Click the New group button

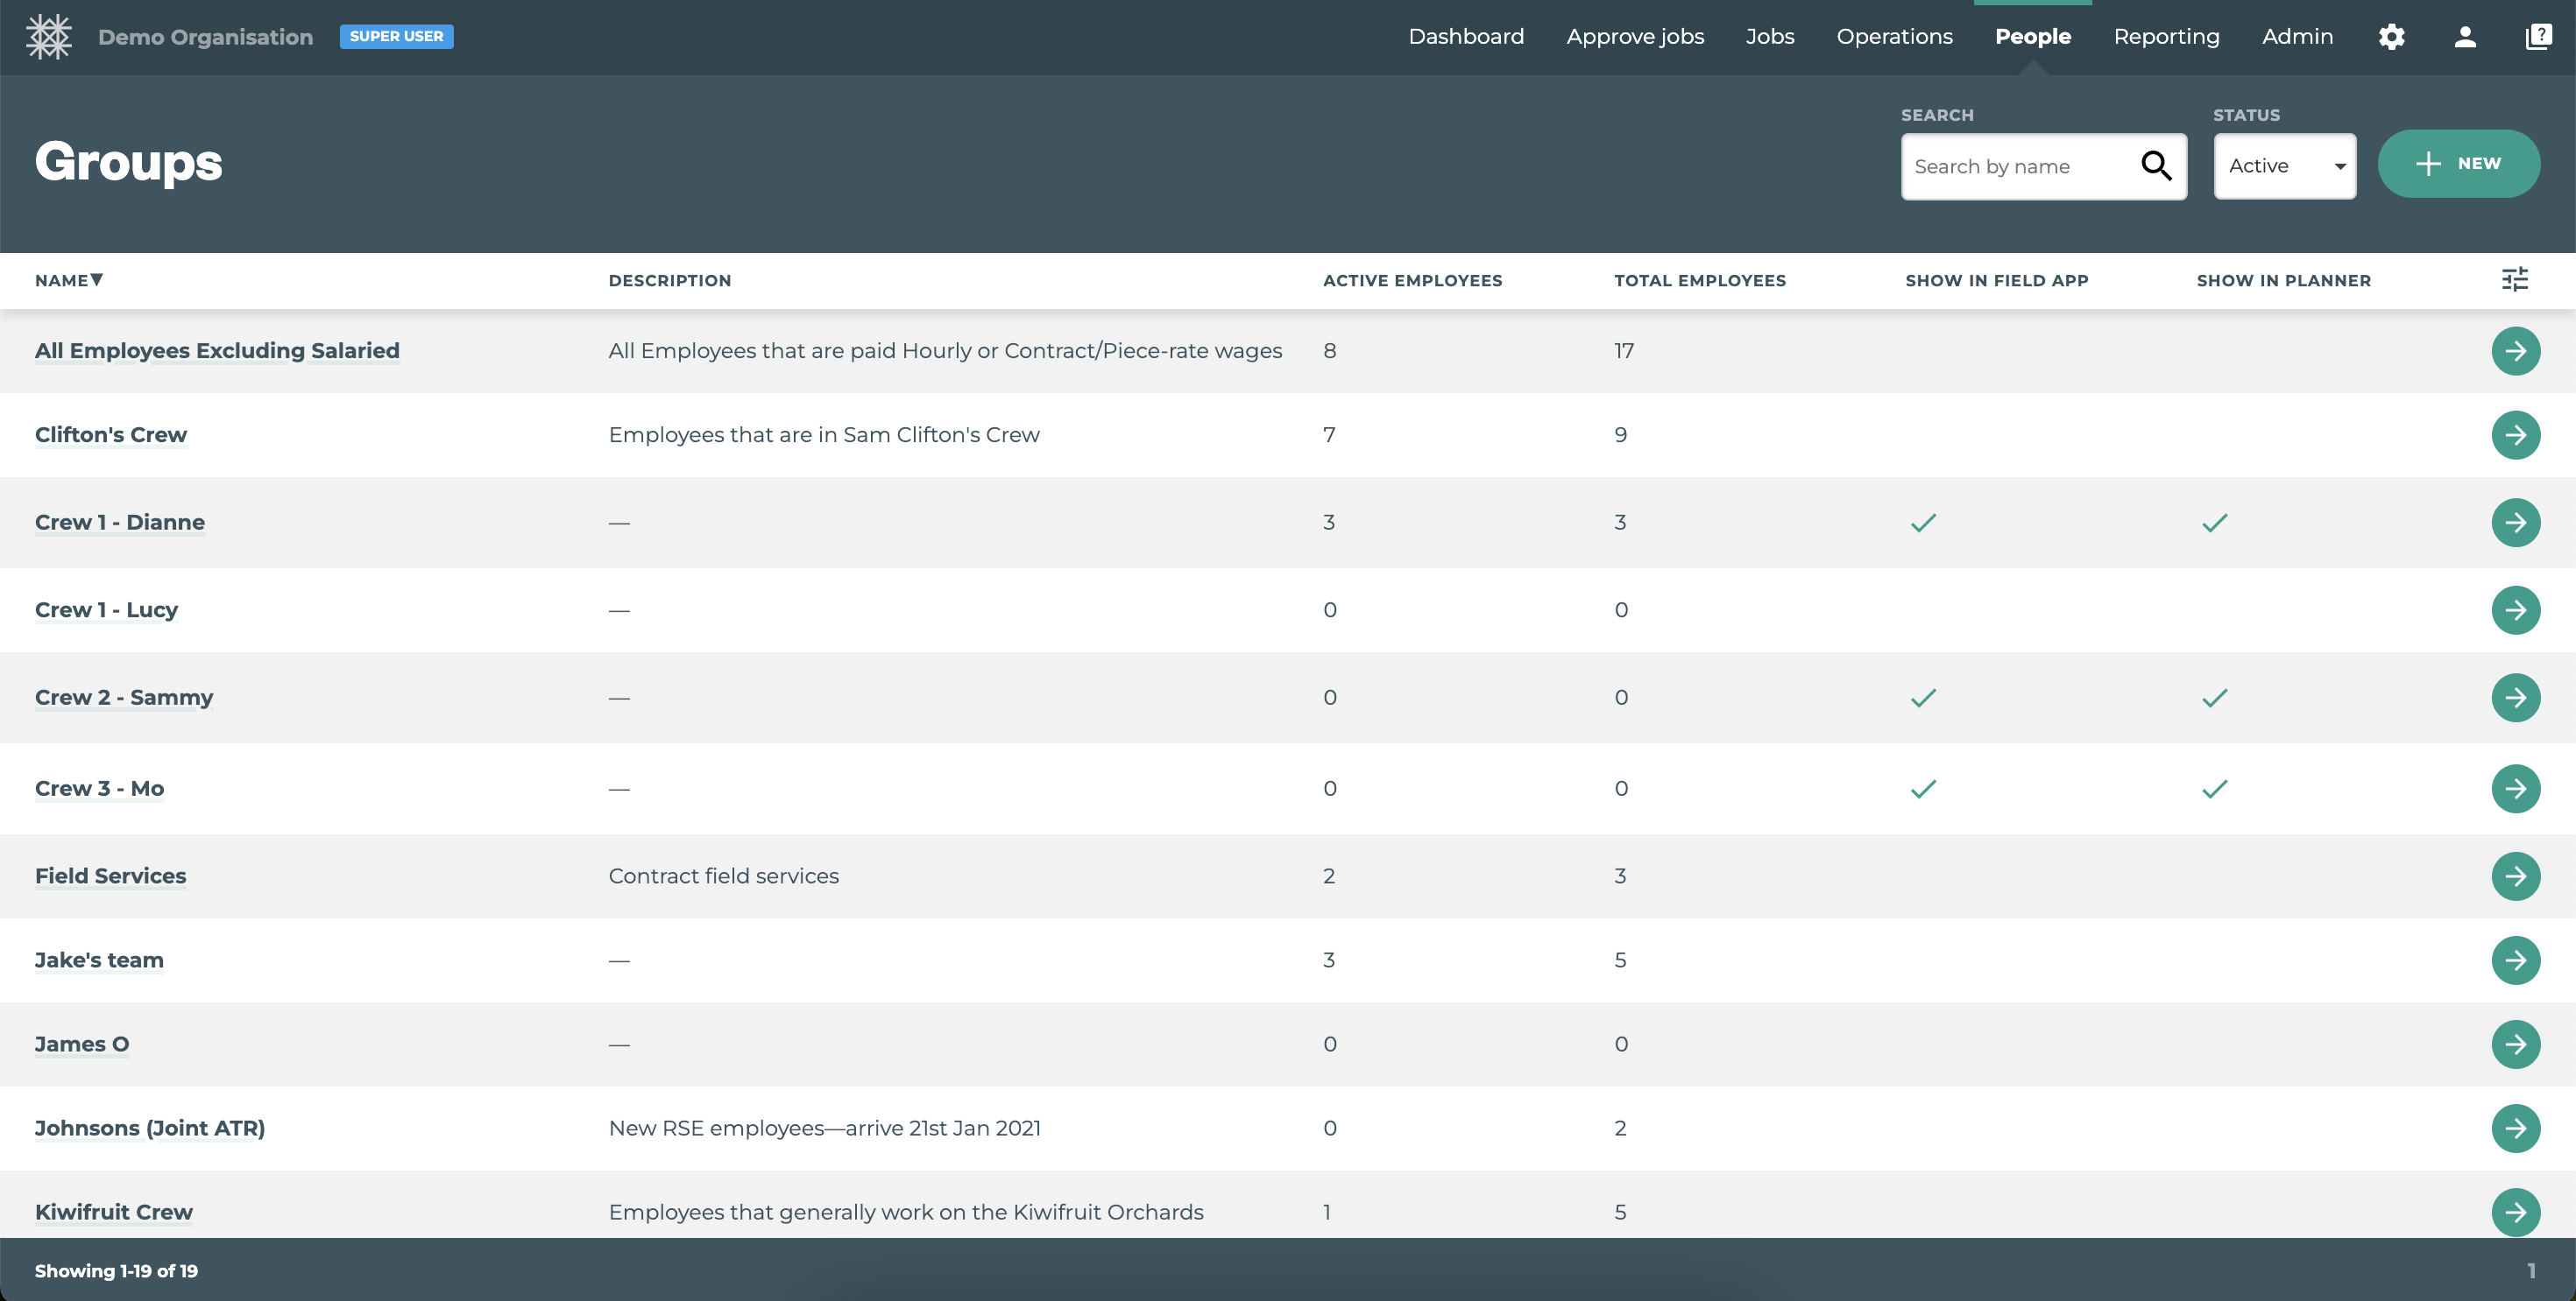2458,164
